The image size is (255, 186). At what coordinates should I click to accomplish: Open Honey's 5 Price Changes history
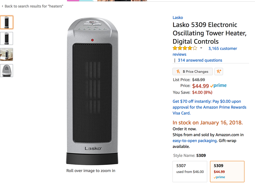pos(193,72)
